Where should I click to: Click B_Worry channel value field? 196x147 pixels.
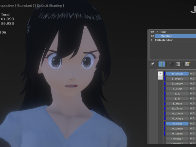pos(193,79)
